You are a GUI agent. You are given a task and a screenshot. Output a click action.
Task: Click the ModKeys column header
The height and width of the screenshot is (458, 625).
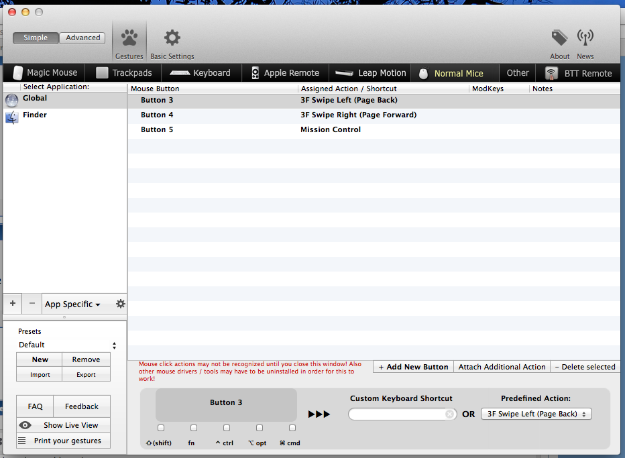click(x=499, y=89)
